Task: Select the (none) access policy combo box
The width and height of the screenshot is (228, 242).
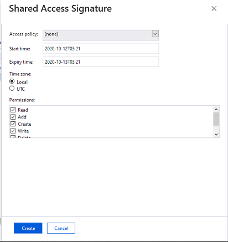Action: [101, 35]
